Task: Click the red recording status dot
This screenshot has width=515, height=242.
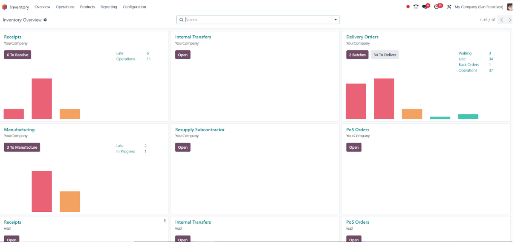Action: coord(408,7)
